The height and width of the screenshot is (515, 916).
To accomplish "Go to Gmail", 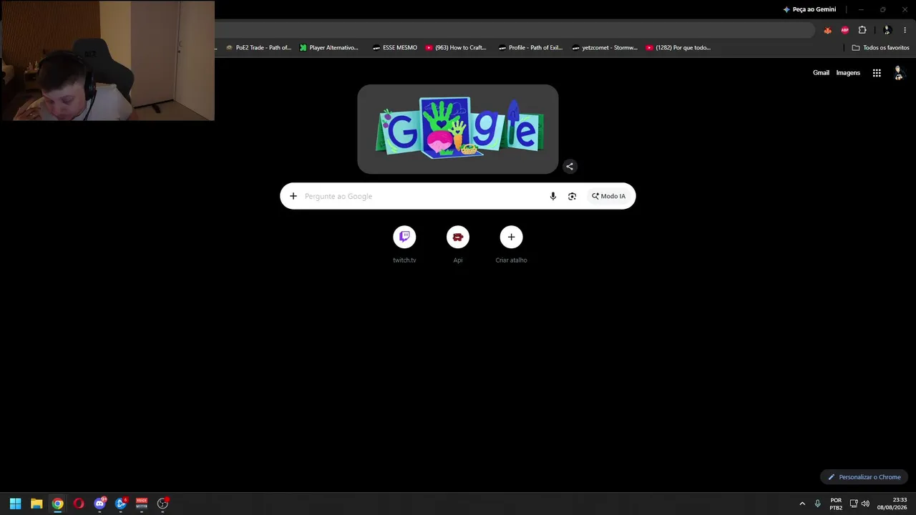I will pyautogui.click(x=821, y=73).
